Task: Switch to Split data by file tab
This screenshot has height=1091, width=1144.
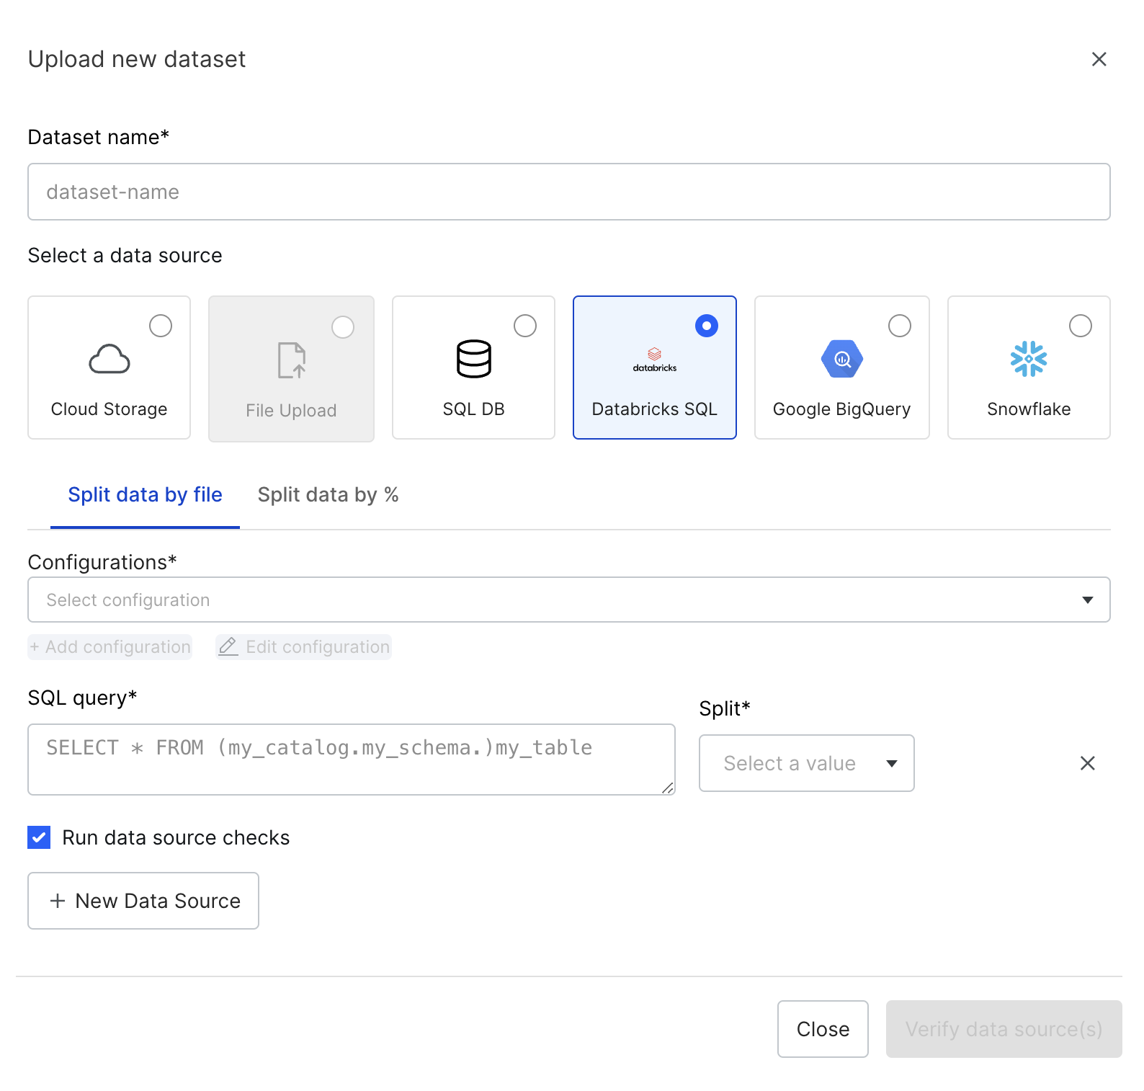Action: (x=145, y=495)
